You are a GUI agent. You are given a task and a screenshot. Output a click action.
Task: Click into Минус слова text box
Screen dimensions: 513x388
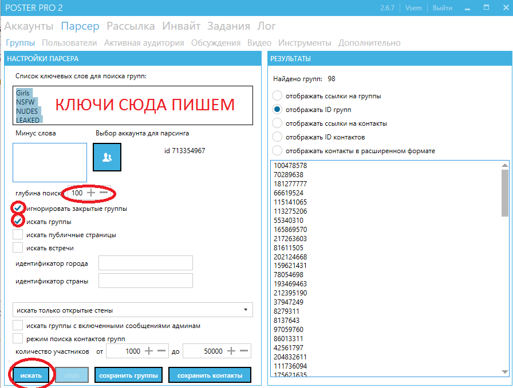(50, 162)
